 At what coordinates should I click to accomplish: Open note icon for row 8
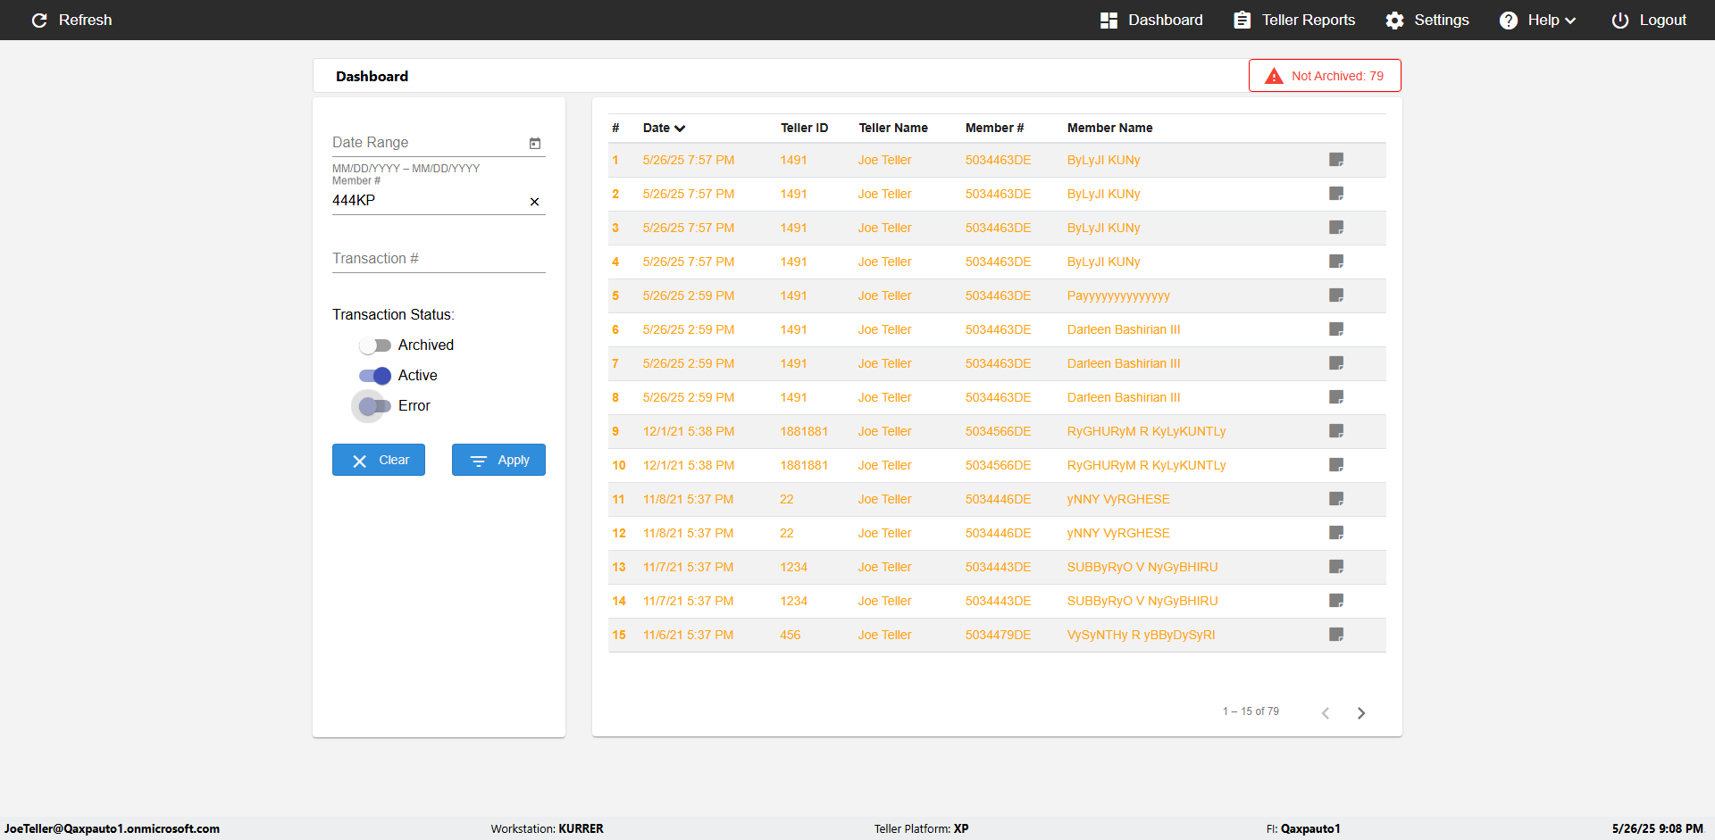click(x=1336, y=397)
